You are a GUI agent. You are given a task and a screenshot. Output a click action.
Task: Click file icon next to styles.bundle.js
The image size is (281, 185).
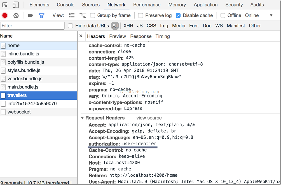pyautogui.click(x=3, y=71)
